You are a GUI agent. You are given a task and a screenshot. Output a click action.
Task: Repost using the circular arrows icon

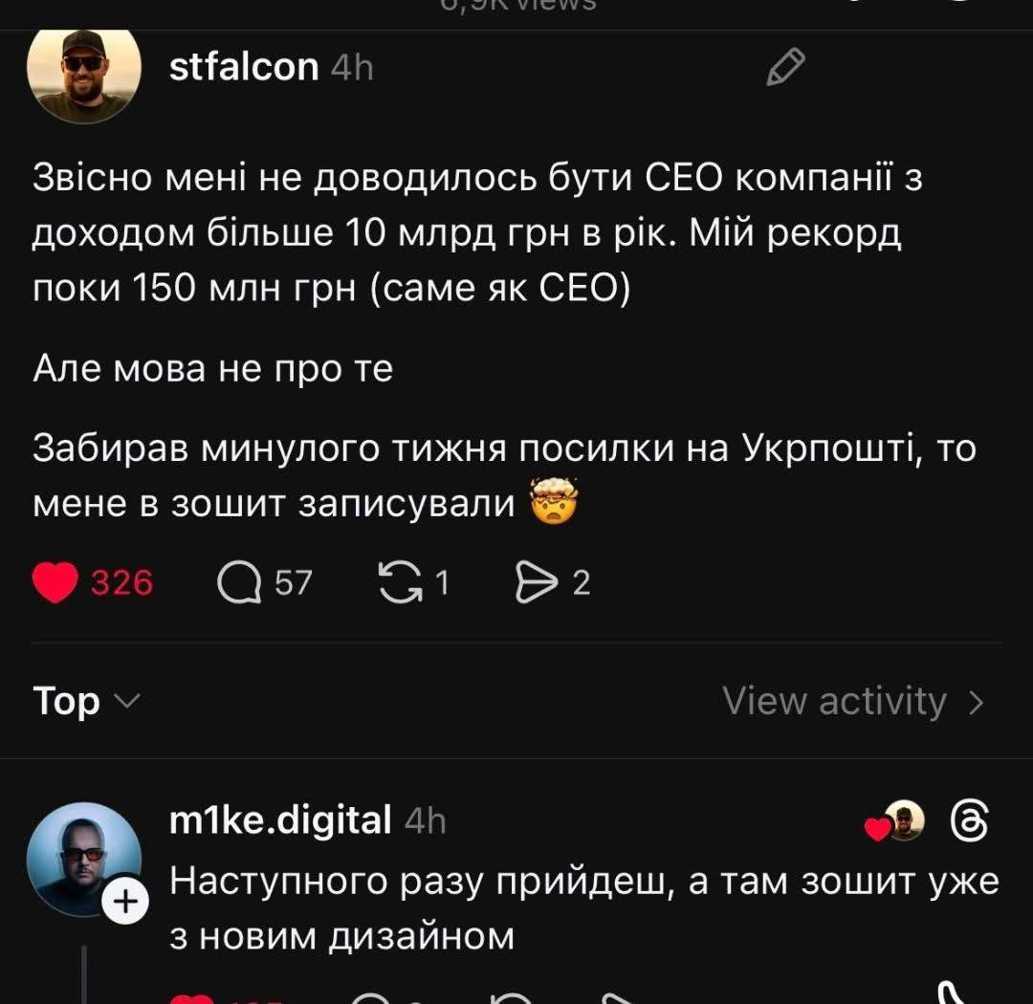pos(400,582)
